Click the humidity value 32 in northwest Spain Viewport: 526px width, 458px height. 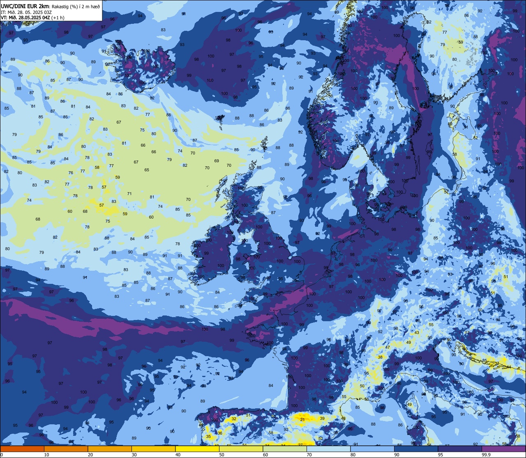[234, 419]
